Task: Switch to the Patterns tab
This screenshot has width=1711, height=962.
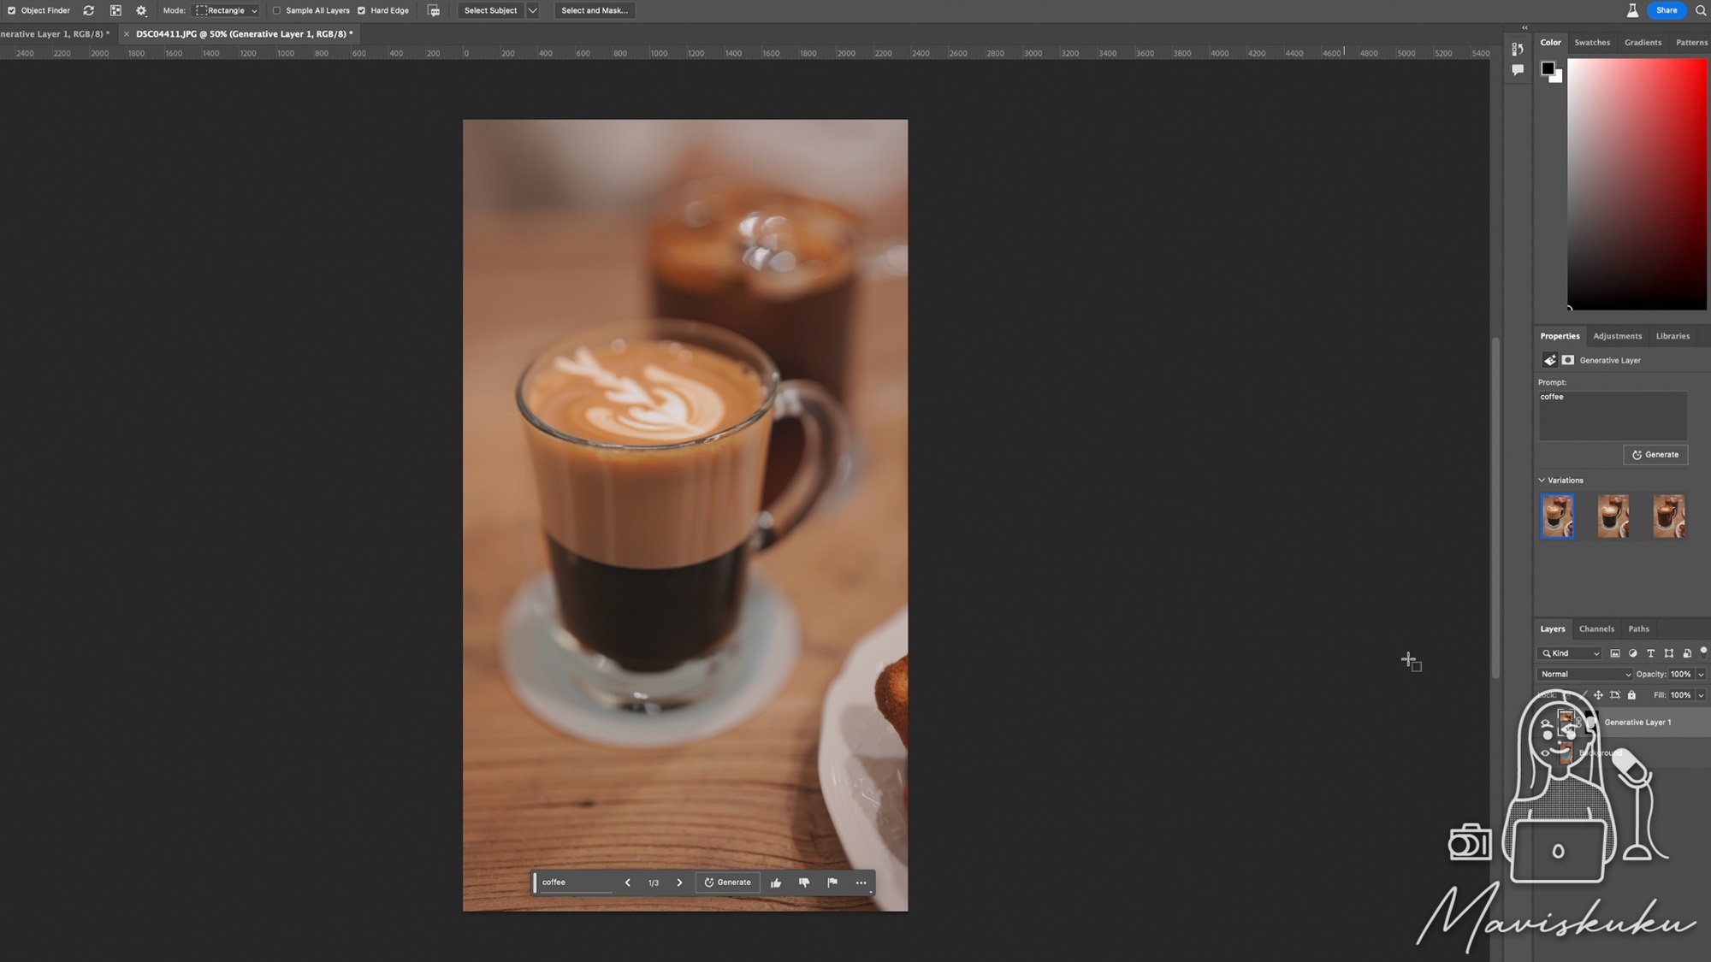Action: point(1691,42)
